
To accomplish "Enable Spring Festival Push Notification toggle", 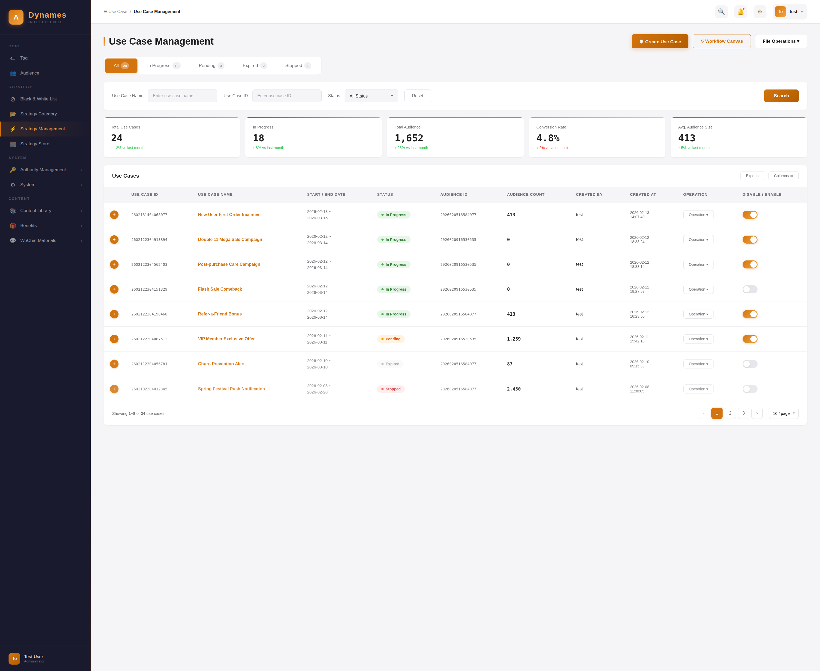I will (750, 389).
